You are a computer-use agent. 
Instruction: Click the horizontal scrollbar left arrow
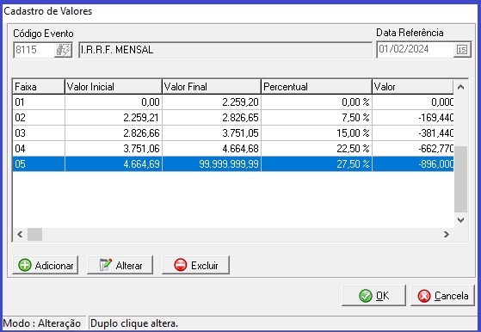20,235
